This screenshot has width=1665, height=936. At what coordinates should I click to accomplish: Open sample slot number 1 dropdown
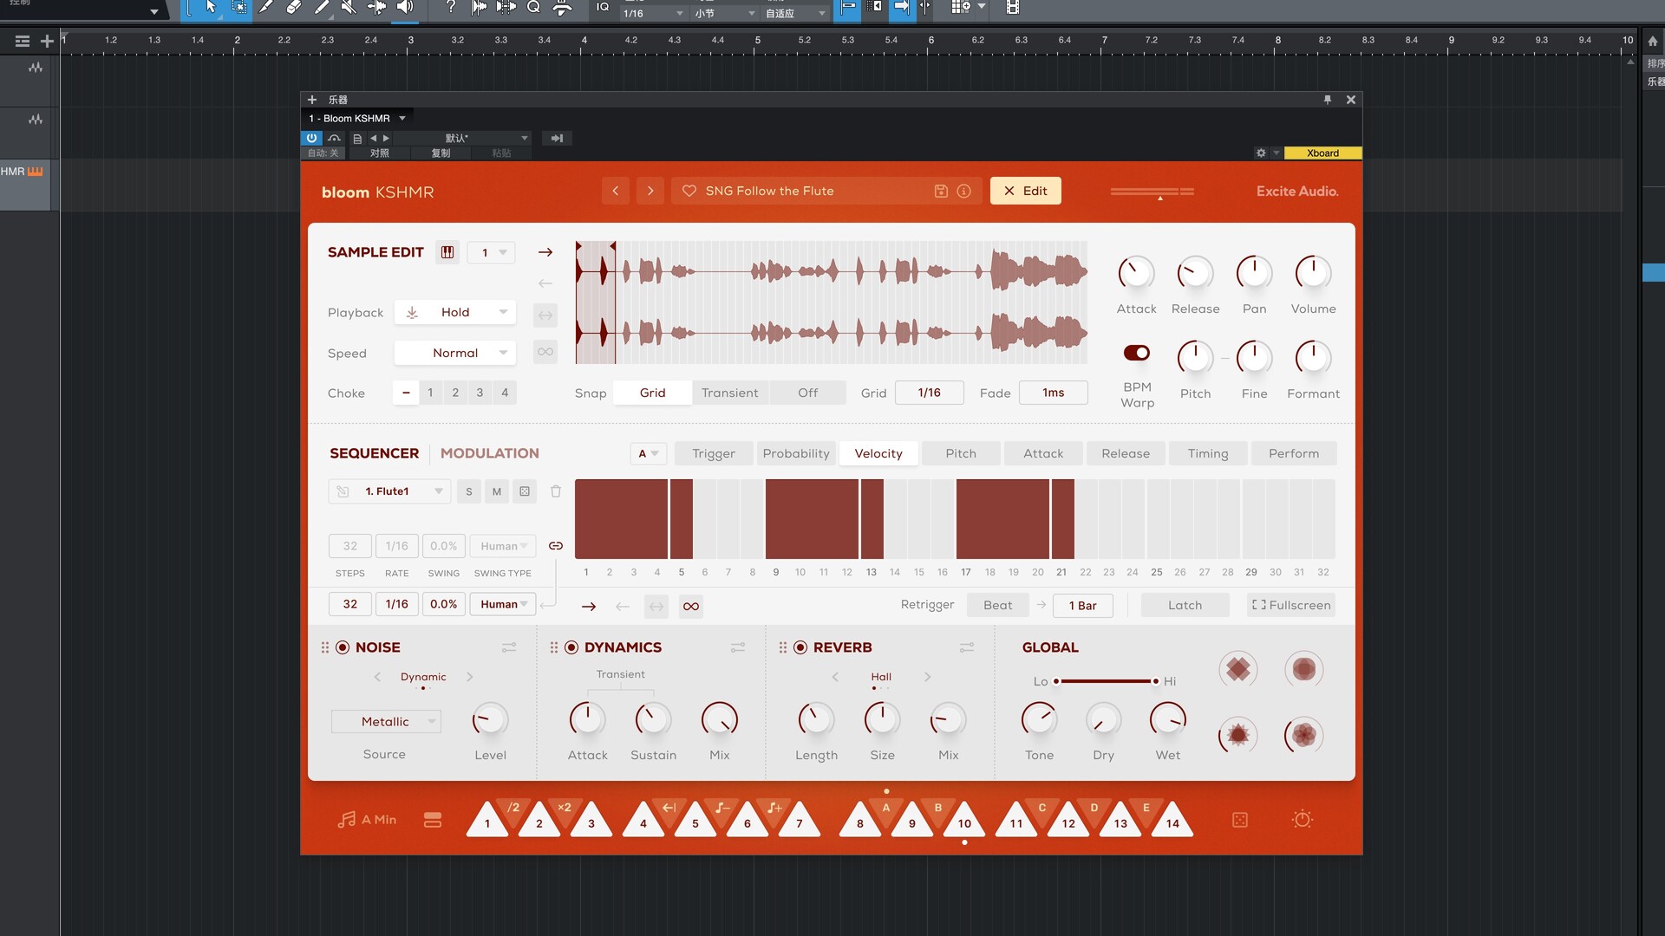(492, 252)
